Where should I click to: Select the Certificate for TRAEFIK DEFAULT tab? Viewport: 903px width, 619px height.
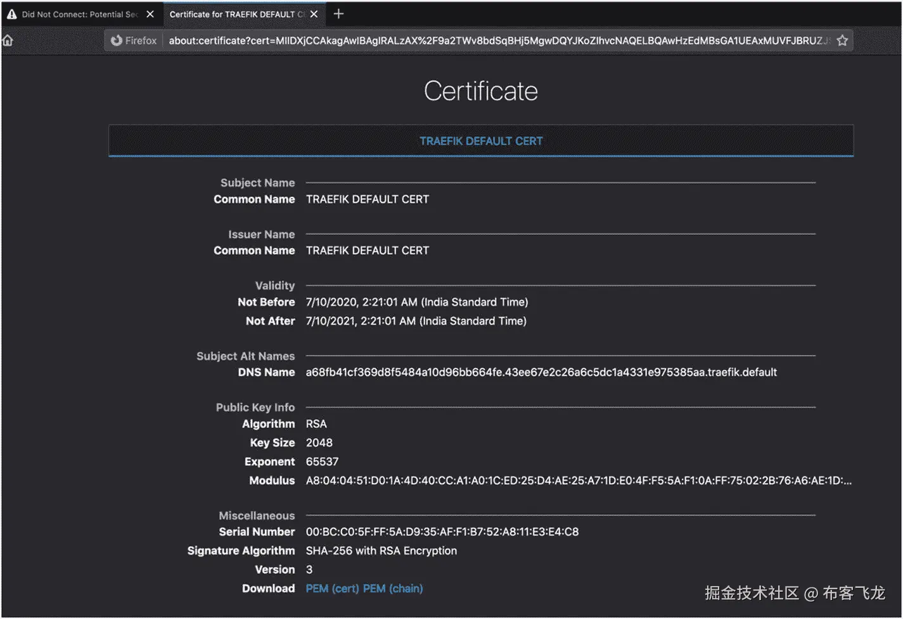[243, 14]
